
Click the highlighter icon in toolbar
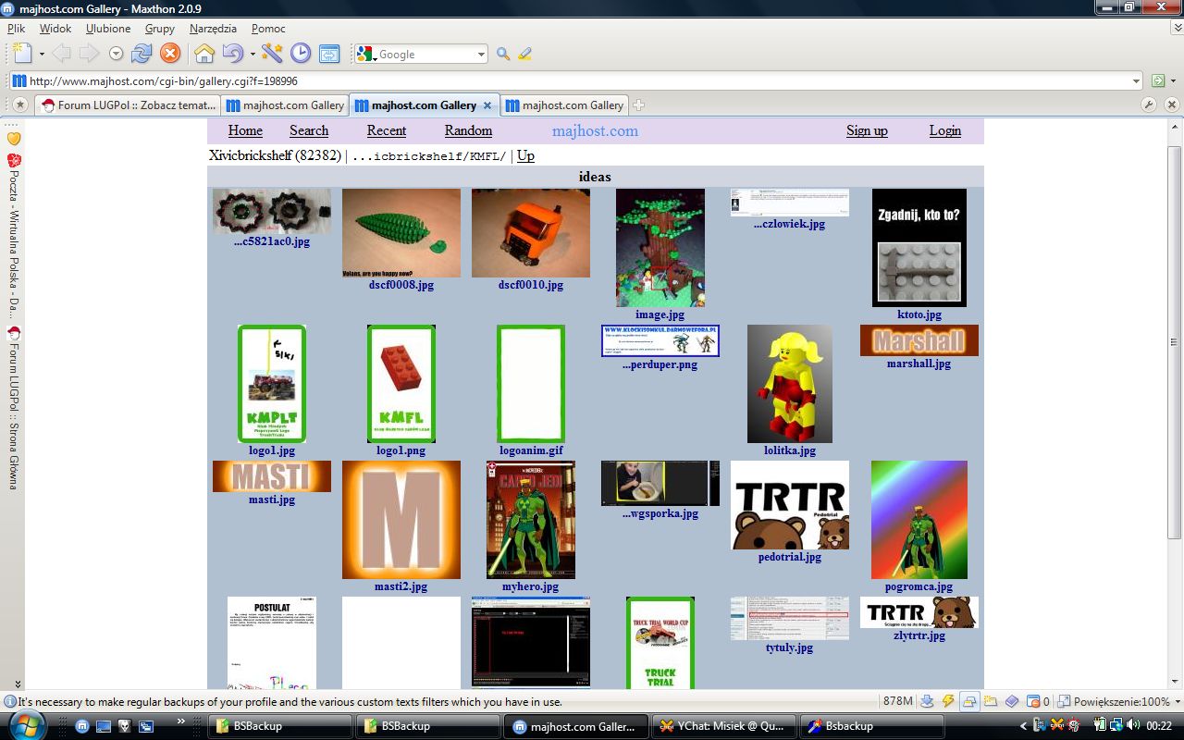coord(525,54)
